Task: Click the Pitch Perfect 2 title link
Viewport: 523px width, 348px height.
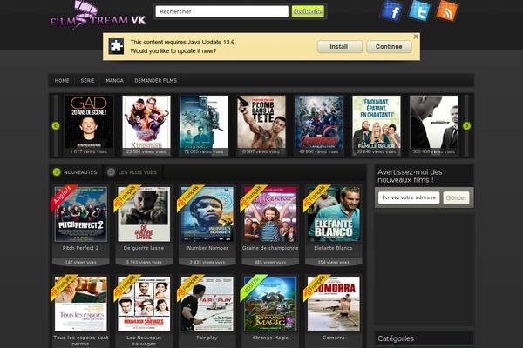Action: click(x=80, y=248)
